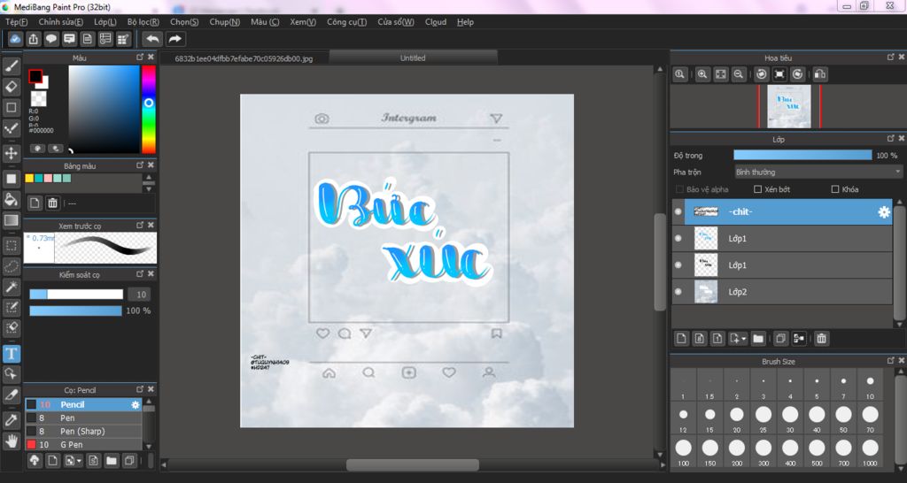Switch to the 6832b1ee04dfbb7efabe jpg tab
Viewport: 907px width, 483px height.
point(244,58)
